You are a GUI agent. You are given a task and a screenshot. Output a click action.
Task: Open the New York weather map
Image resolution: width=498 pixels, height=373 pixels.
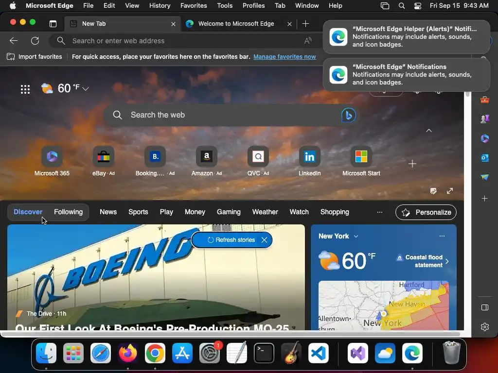coord(384,305)
